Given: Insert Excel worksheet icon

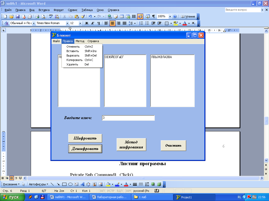Looking at the screenshot, I should click(128, 16).
